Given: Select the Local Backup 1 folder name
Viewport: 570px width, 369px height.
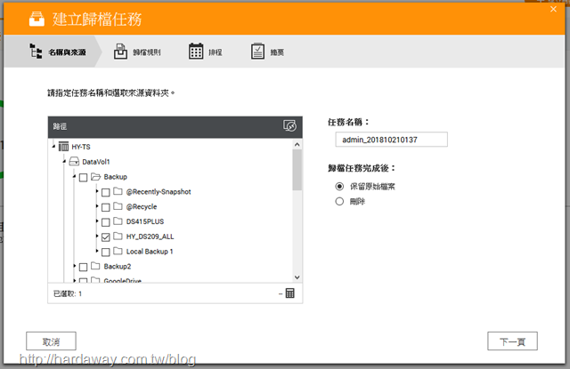Looking at the screenshot, I should 150,252.
